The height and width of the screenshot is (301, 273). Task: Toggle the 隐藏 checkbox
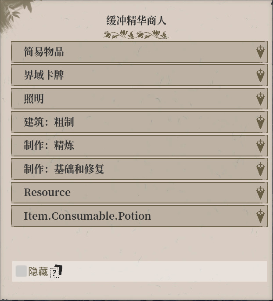pos(21,271)
